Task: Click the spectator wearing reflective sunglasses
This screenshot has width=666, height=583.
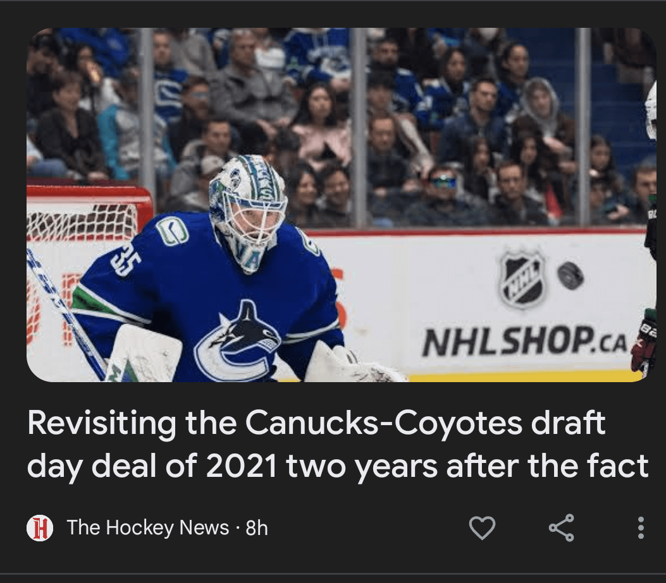Action: [x=443, y=182]
